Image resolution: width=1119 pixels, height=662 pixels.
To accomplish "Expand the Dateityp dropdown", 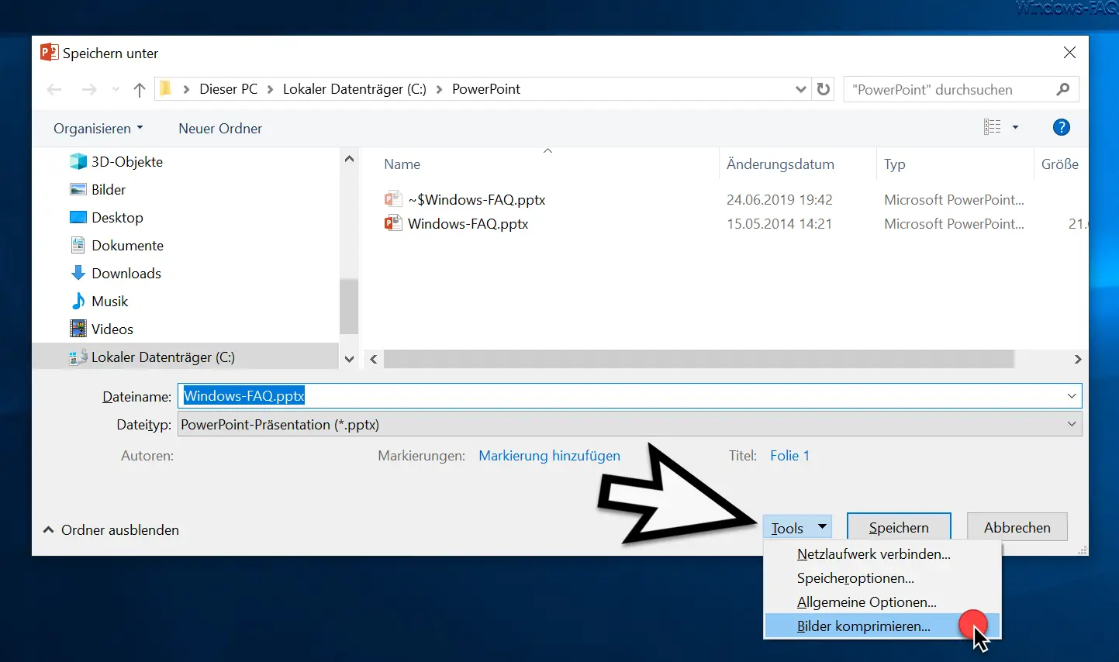I will (1072, 424).
